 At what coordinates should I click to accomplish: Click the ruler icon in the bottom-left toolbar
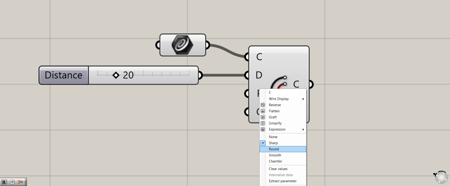(x=4, y=182)
